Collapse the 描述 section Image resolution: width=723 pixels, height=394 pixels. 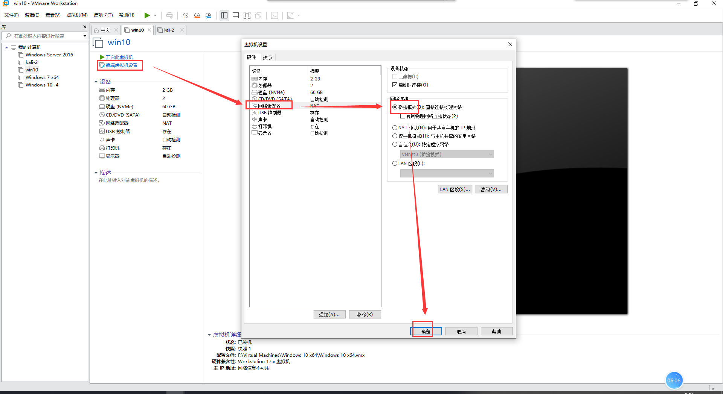[x=96, y=173]
